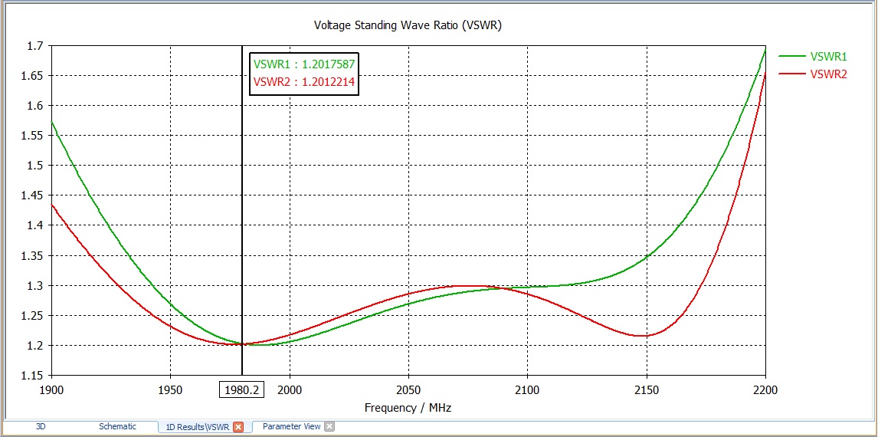This screenshot has width=878, height=437.
Task: Open the Schematic tab
Action: click(x=117, y=426)
